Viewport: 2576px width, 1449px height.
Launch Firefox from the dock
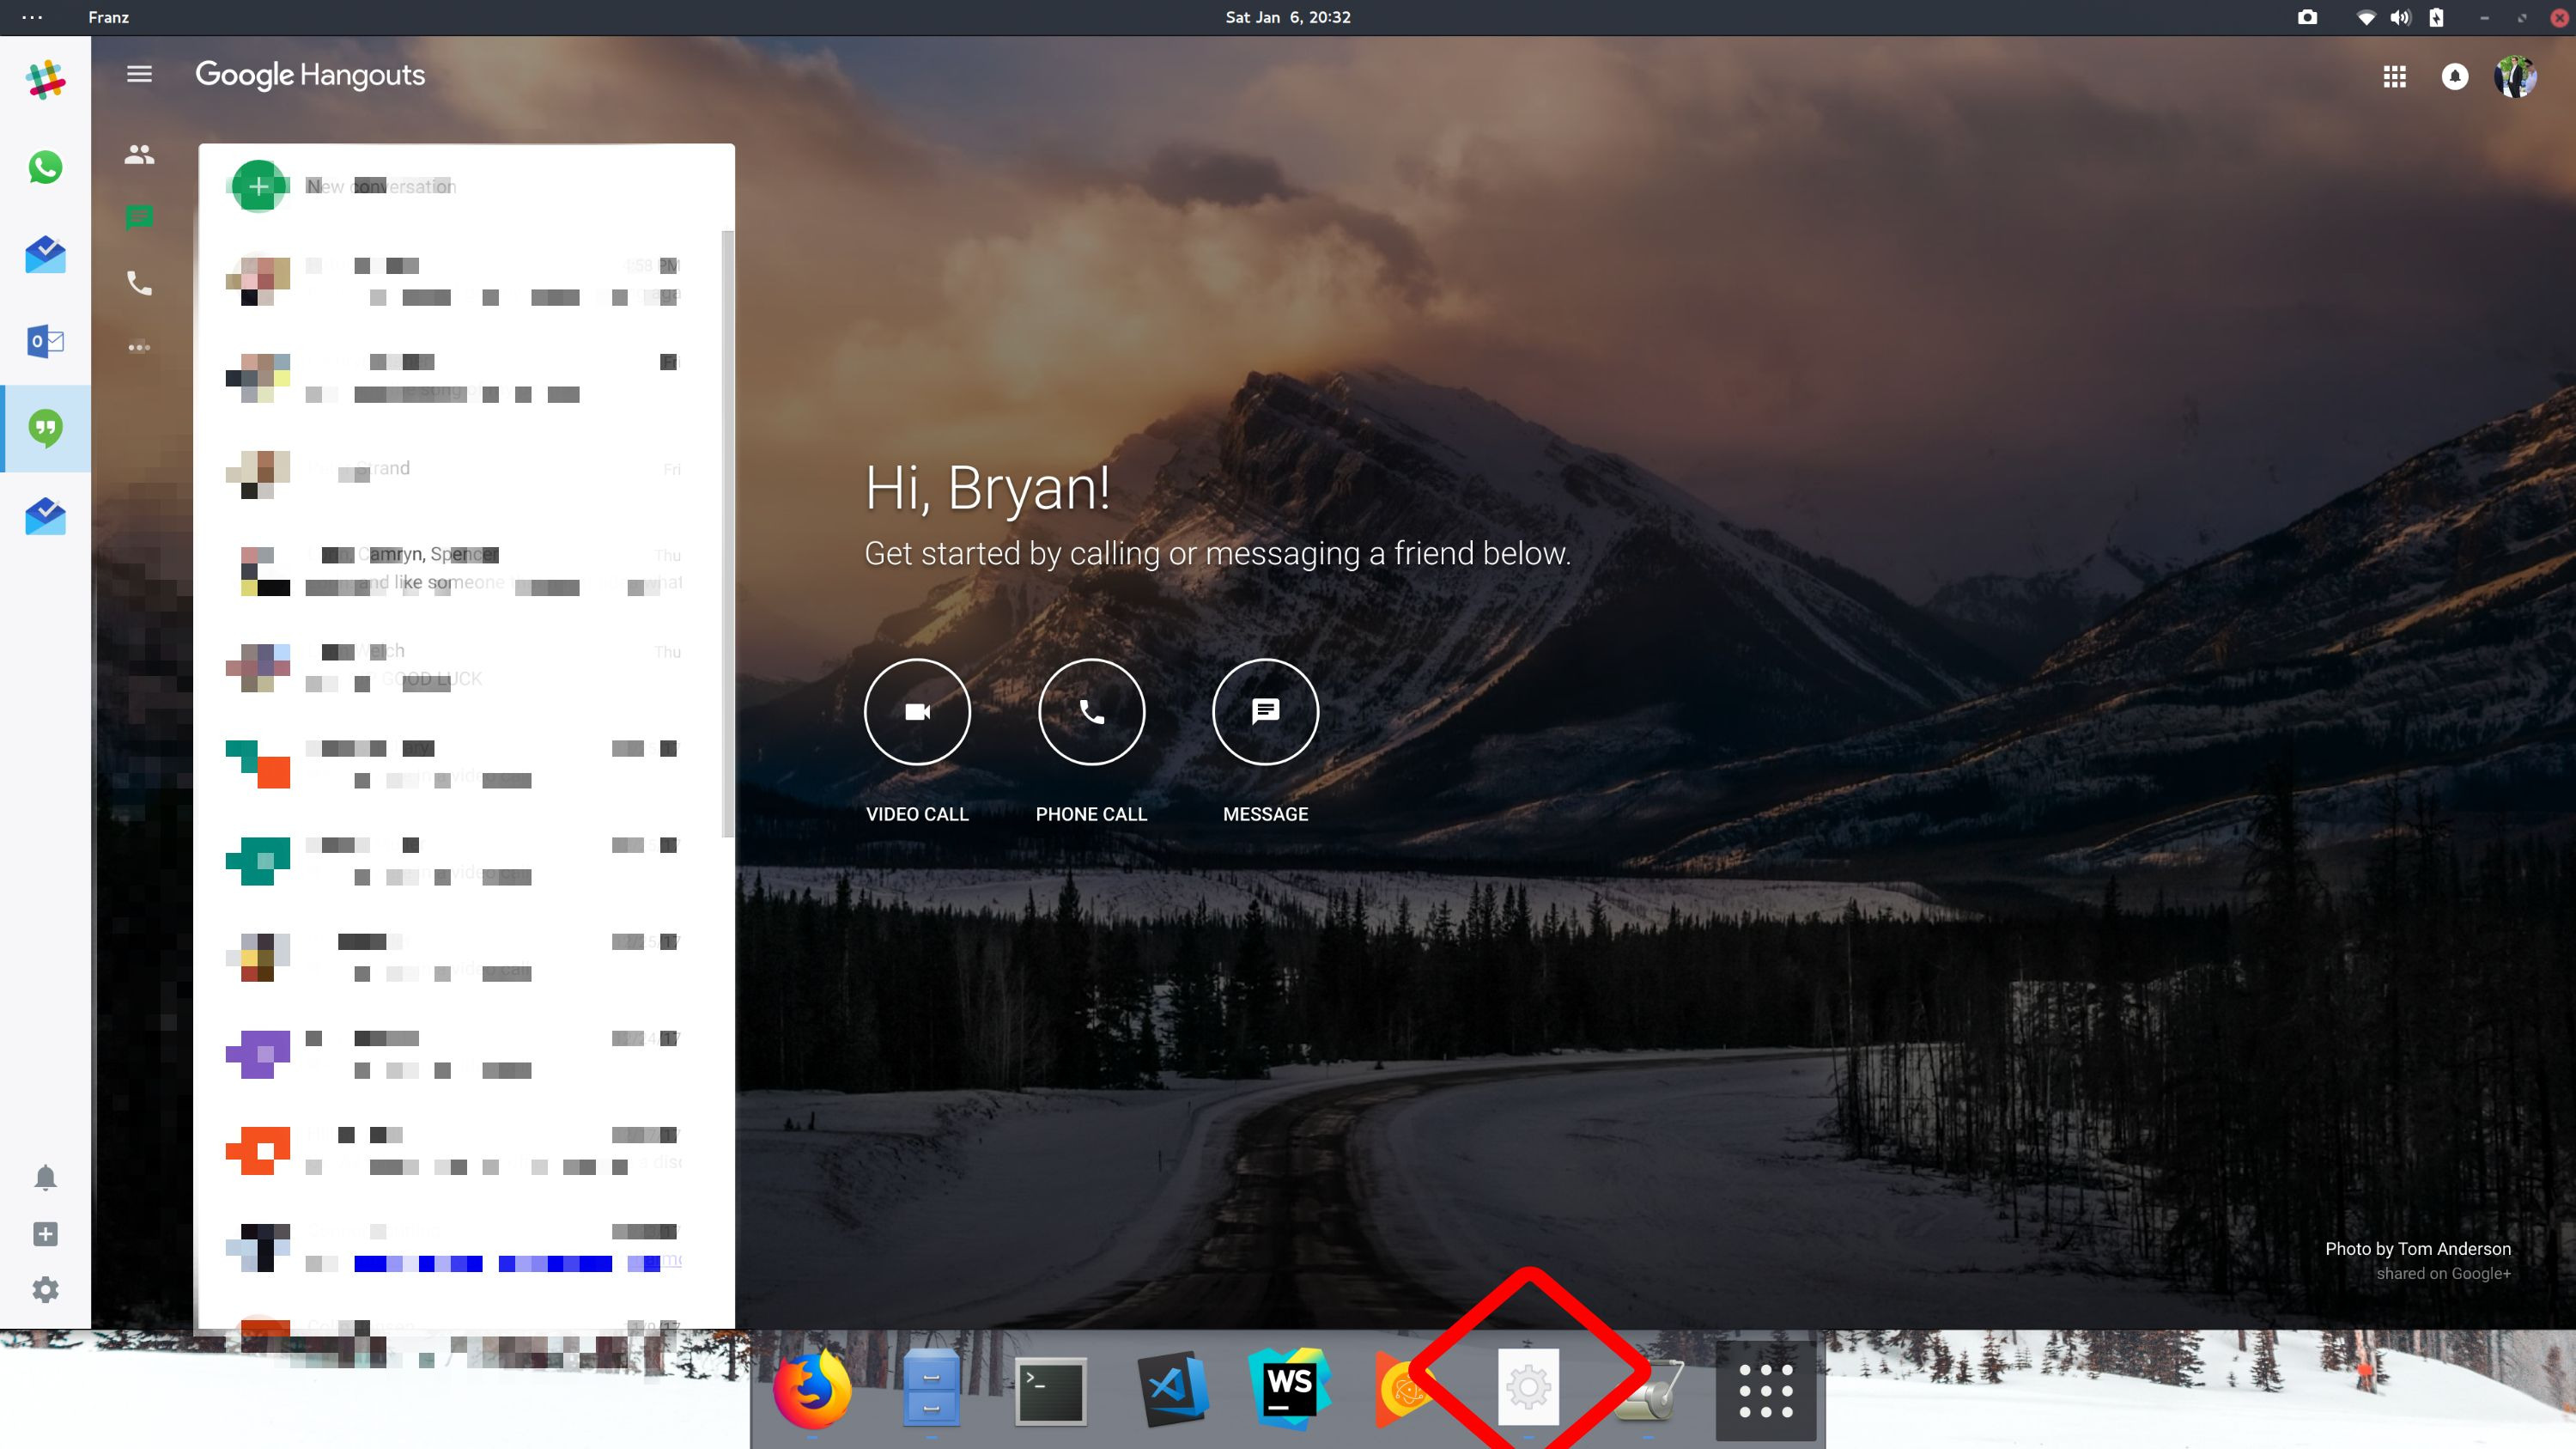813,1388
